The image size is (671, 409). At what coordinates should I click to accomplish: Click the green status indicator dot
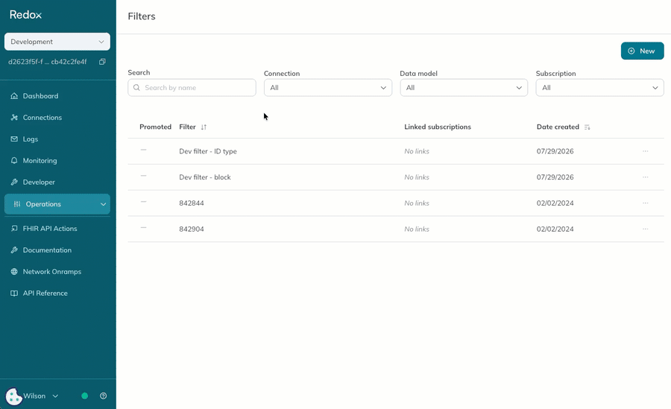[x=85, y=396]
